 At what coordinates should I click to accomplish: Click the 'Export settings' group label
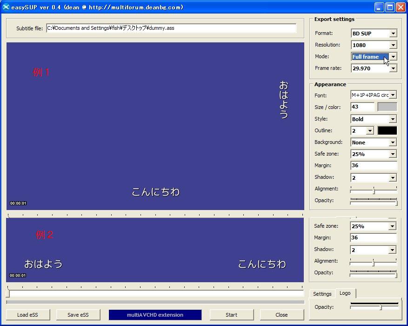(334, 19)
